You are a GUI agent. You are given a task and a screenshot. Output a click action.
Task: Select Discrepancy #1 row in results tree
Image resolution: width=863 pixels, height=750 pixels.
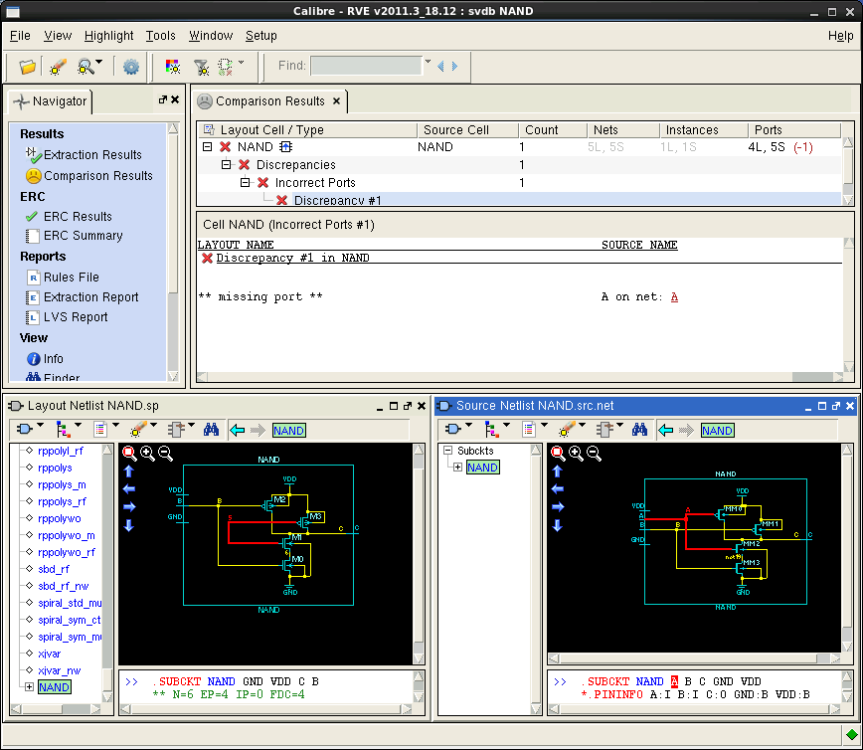click(337, 200)
